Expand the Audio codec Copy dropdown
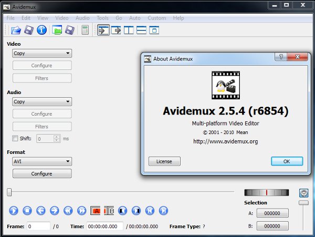315x237 pixels. (x=42, y=102)
